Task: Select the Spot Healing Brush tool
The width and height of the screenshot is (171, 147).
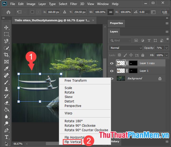Action: (x=6, y=75)
